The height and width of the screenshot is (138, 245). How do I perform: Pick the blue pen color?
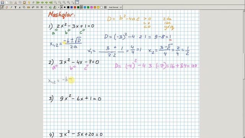(x=72, y=7)
